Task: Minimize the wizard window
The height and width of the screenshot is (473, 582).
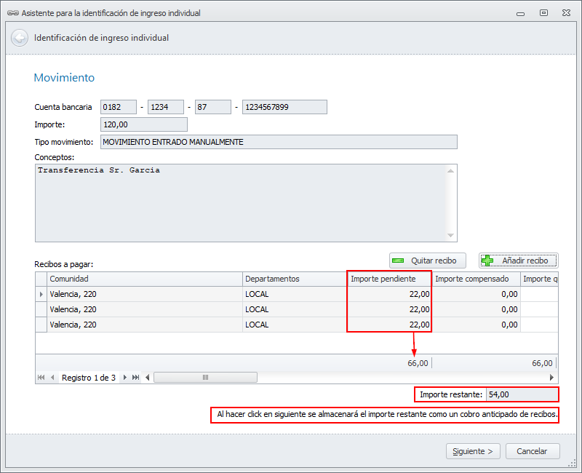Action: click(521, 14)
